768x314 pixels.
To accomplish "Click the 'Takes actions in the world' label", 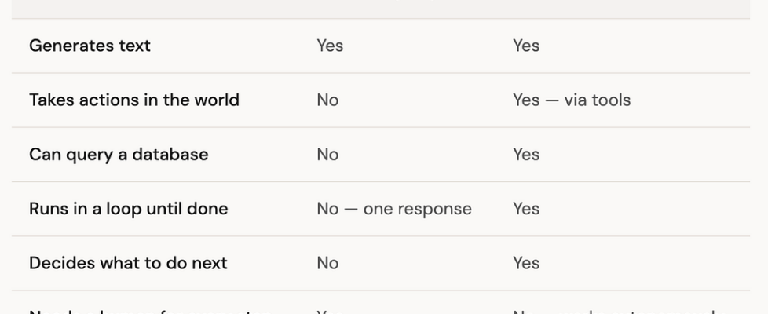I will tap(133, 100).
